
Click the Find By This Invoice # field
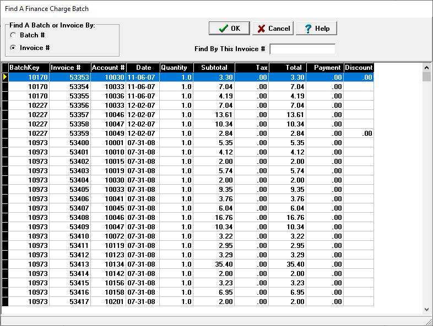[x=302, y=49]
